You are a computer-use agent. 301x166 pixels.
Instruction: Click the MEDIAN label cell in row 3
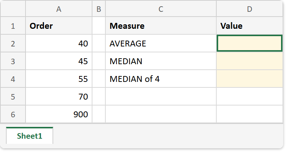(161, 61)
